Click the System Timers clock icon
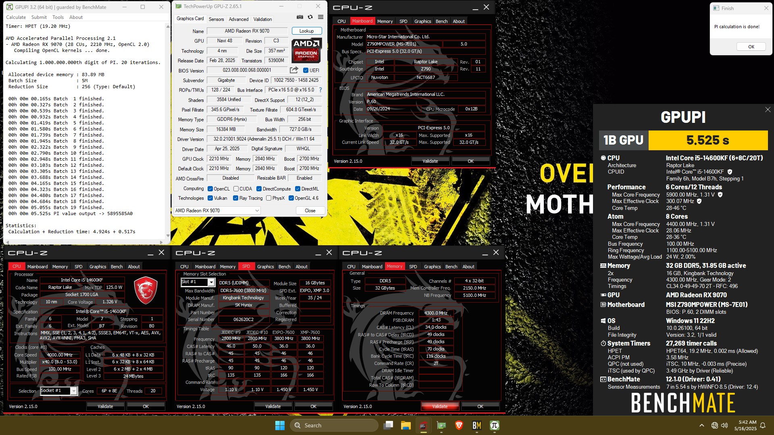 [603, 344]
